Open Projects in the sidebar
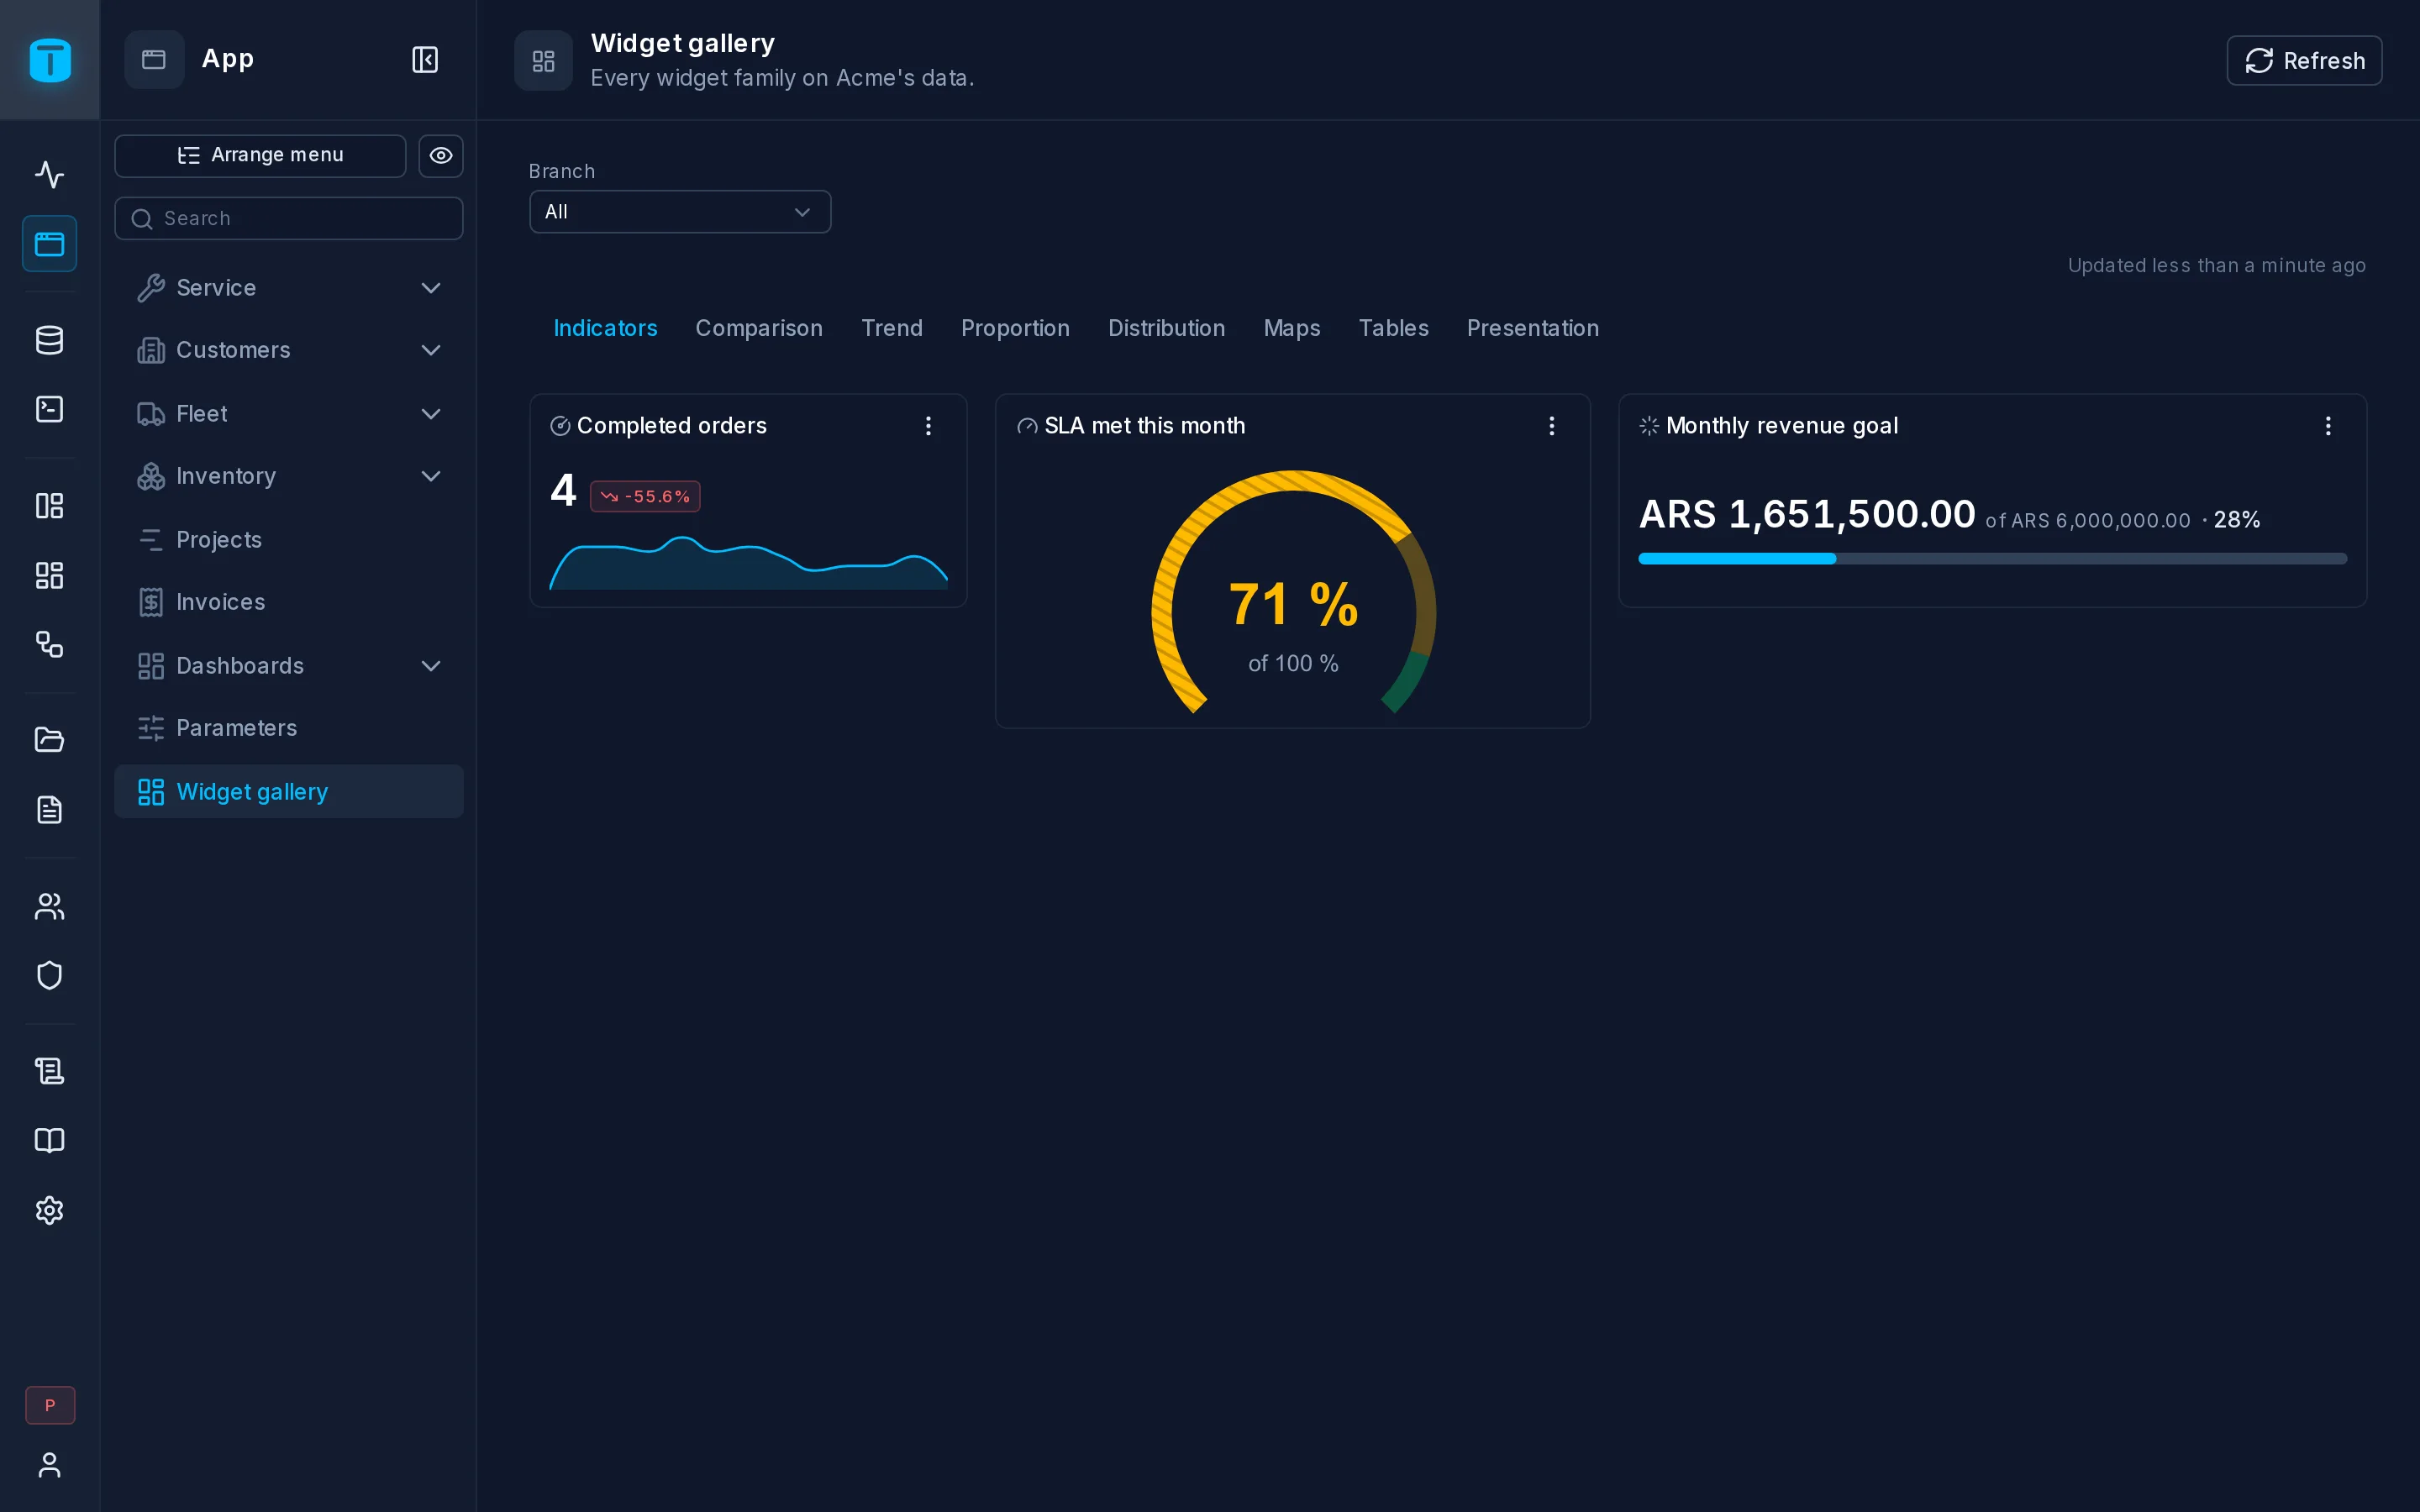This screenshot has width=2420, height=1512. tap(289, 540)
